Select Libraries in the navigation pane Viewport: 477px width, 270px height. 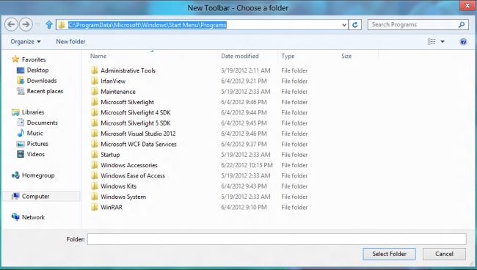[28, 112]
